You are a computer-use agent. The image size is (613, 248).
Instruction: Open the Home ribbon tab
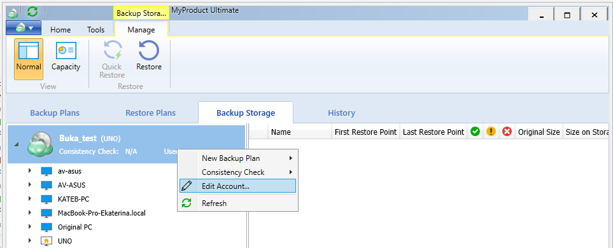click(x=60, y=30)
